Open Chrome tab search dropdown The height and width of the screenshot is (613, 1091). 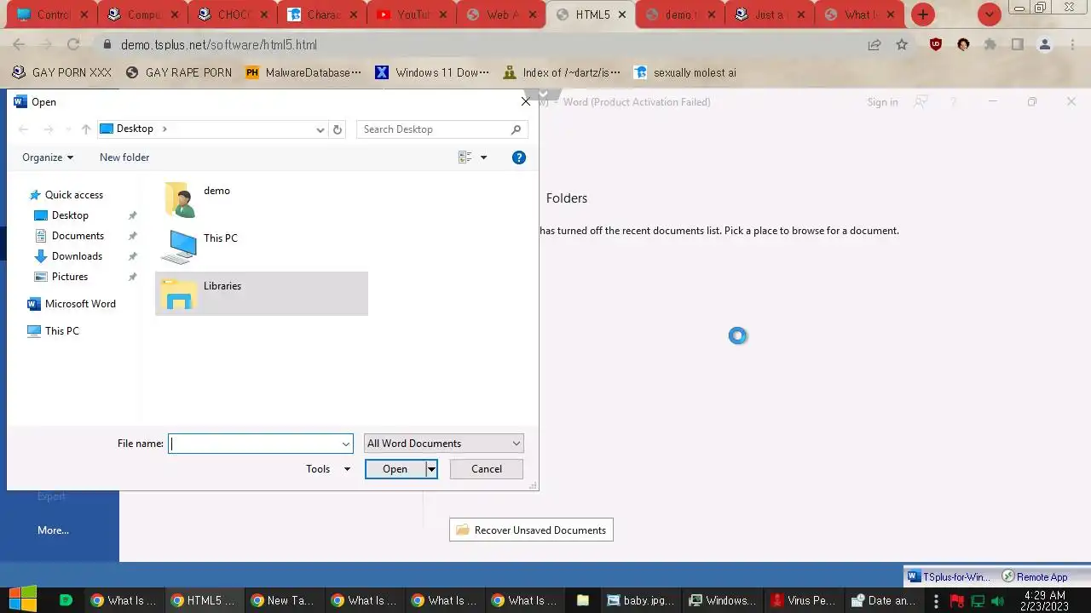click(989, 14)
